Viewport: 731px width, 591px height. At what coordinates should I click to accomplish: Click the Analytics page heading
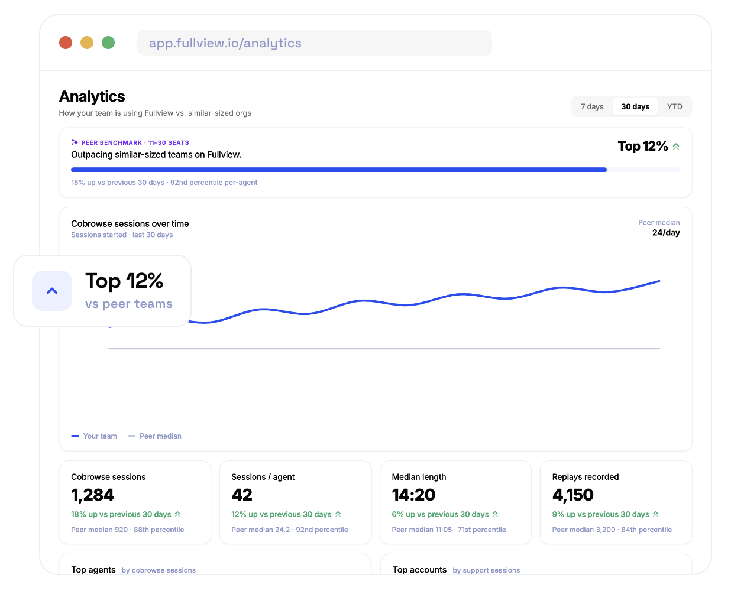click(92, 96)
